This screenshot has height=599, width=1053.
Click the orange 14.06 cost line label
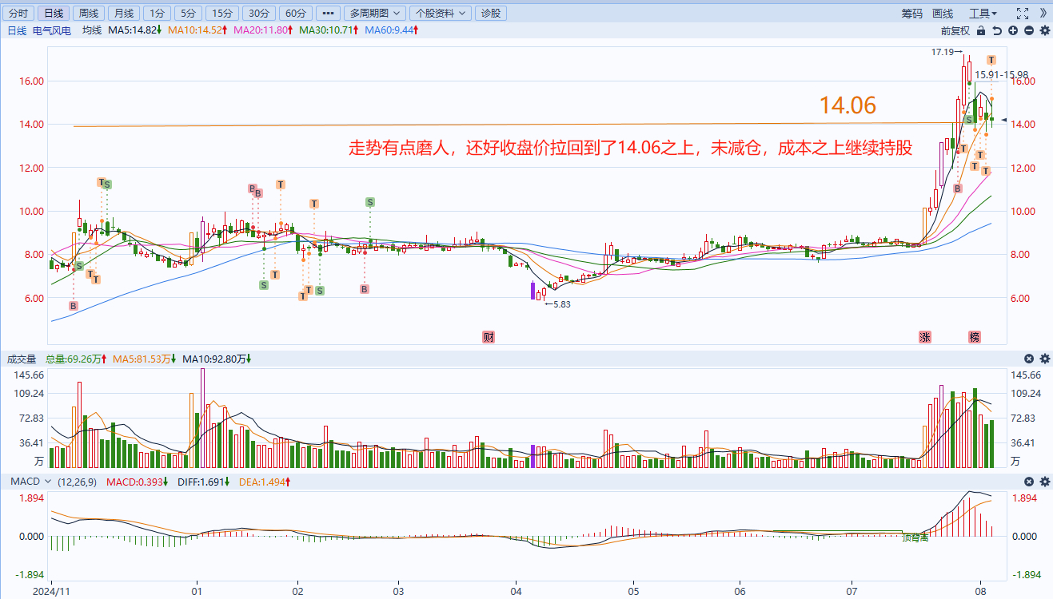click(848, 105)
